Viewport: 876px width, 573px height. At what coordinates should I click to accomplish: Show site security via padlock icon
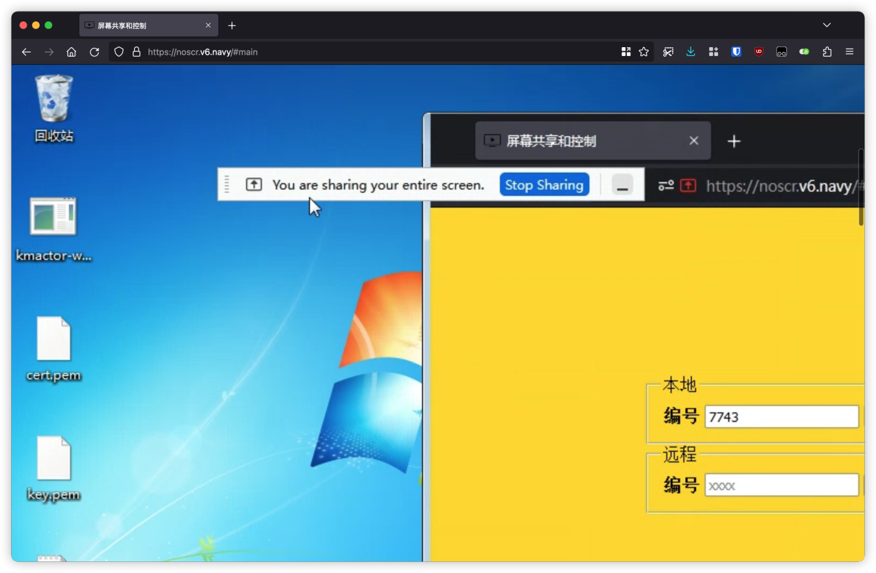coord(136,52)
